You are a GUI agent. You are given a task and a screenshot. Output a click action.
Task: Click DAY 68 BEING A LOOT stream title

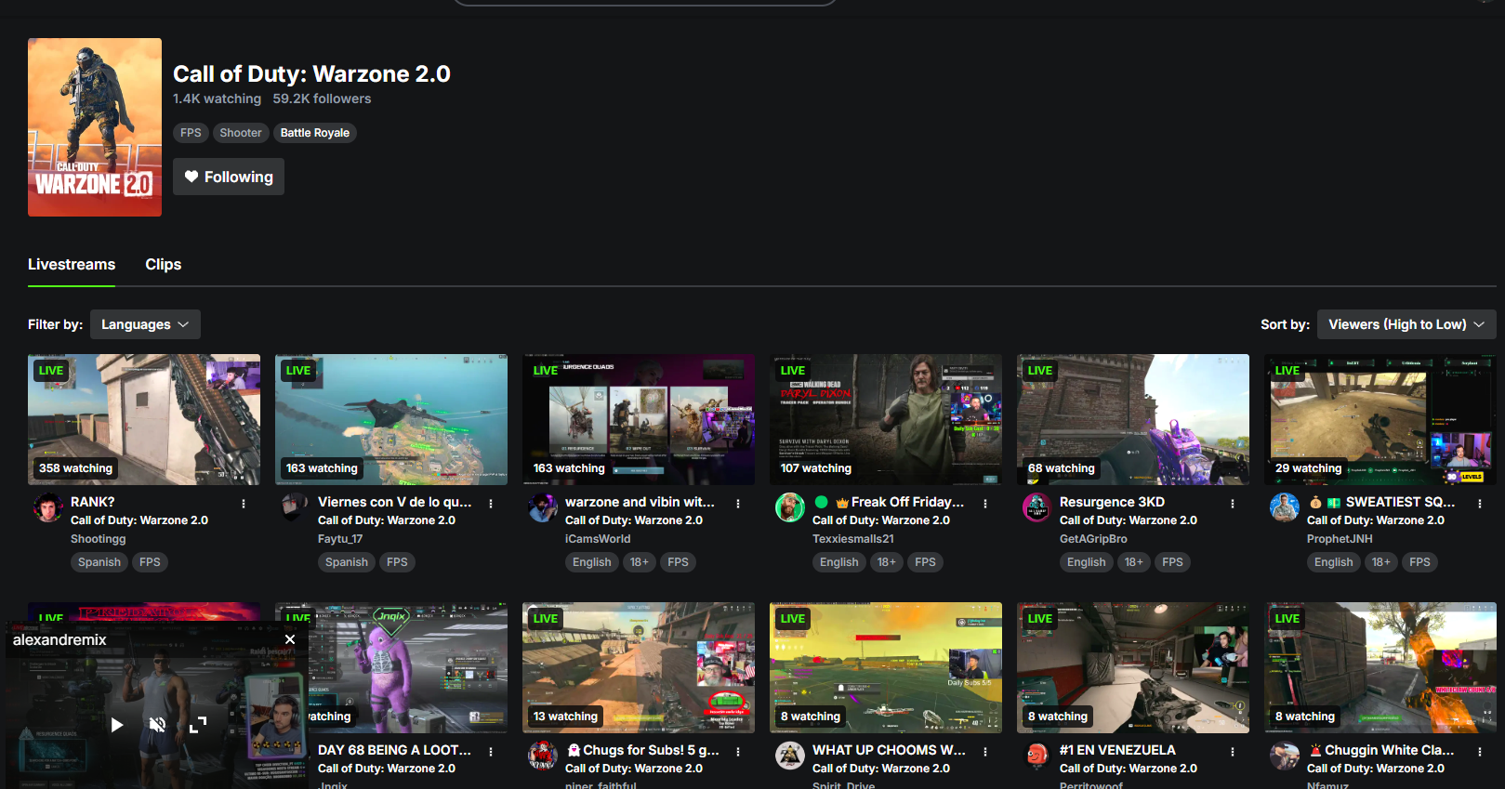pyautogui.click(x=394, y=750)
